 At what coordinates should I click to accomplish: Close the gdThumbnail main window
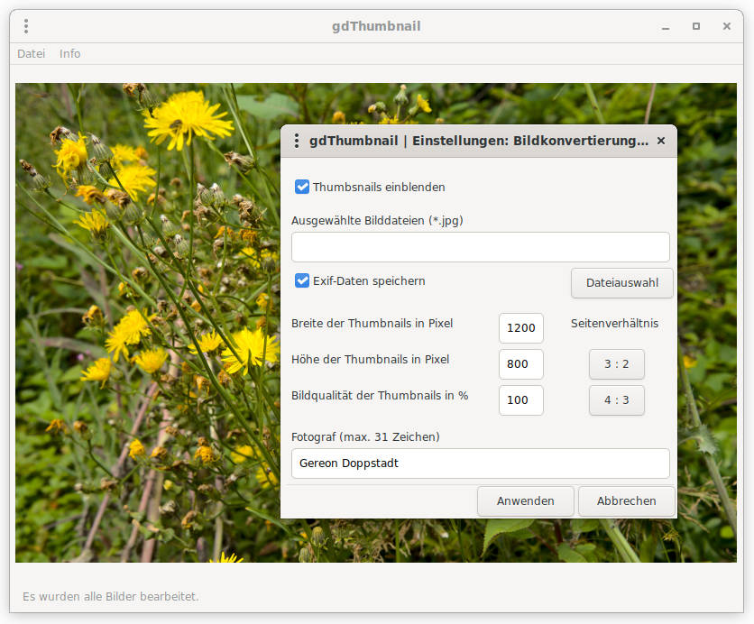point(727,26)
